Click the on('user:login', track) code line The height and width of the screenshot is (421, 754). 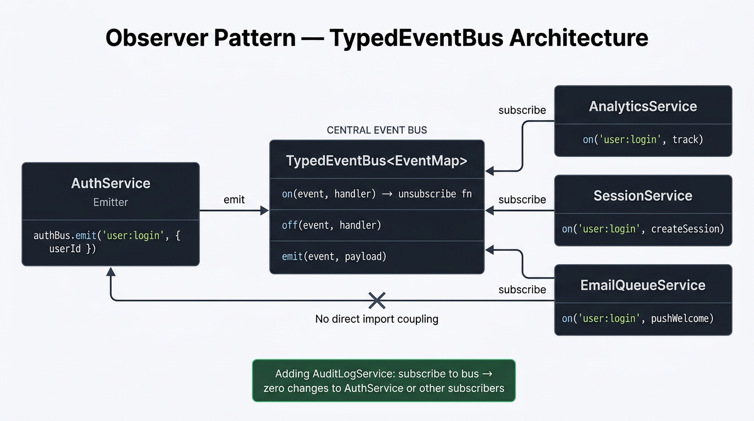click(x=643, y=140)
